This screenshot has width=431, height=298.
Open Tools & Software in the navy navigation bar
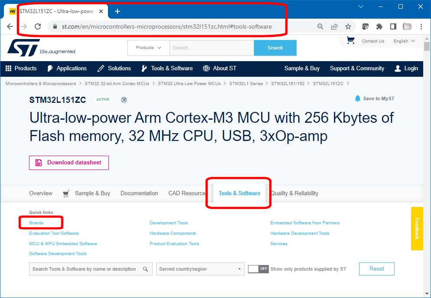(172, 69)
